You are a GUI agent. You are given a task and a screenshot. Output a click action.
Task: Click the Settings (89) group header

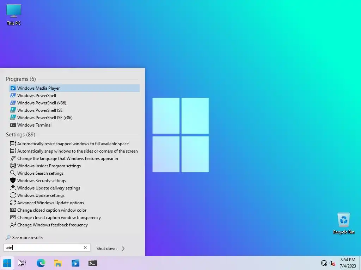pyautogui.click(x=20, y=135)
